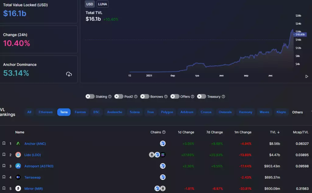
Task: Sort by the 7d Change column header
Action: (214, 132)
